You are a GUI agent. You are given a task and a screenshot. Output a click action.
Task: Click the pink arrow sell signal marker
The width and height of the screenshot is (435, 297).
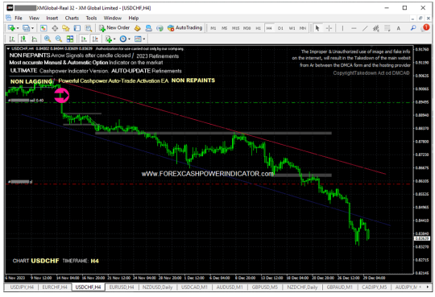[61, 96]
